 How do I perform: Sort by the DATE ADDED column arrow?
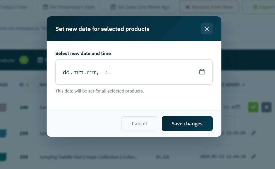[243, 85]
